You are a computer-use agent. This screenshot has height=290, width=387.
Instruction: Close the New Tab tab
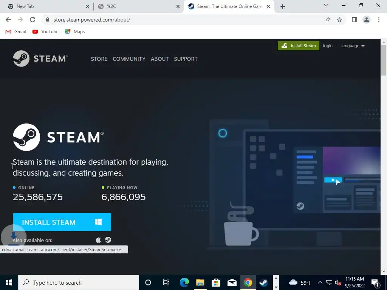[x=87, y=6]
